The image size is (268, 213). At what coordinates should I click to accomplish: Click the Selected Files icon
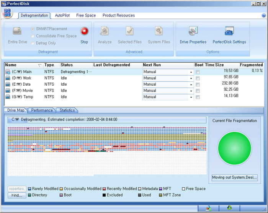130,32
